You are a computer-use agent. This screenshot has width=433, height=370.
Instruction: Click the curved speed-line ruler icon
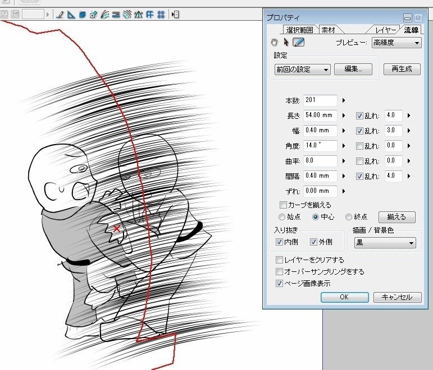coord(104,15)
